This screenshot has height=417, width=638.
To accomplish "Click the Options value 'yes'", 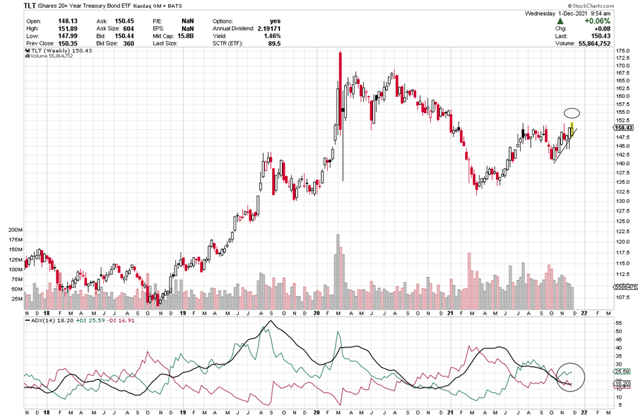I will pos(275,21).
